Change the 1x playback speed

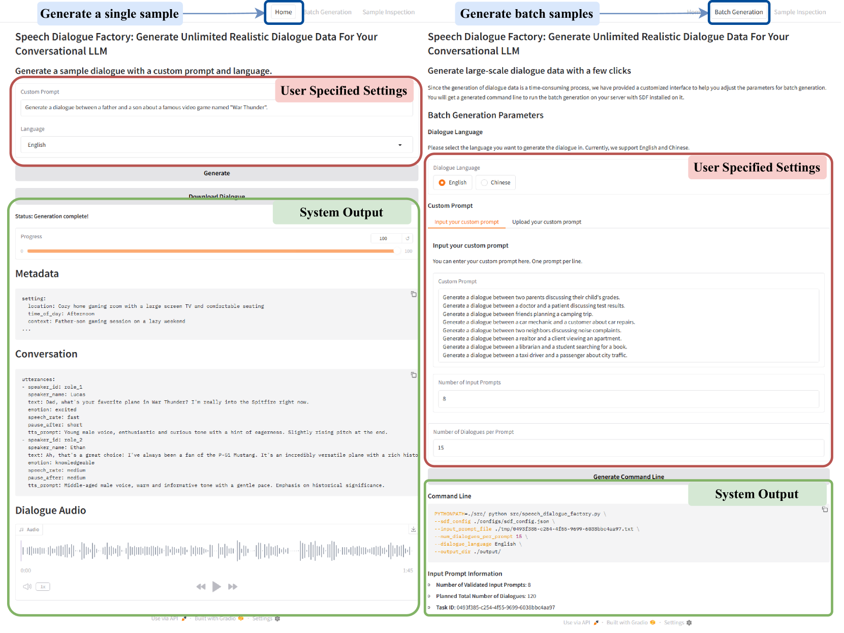click(x=43, y=587)
